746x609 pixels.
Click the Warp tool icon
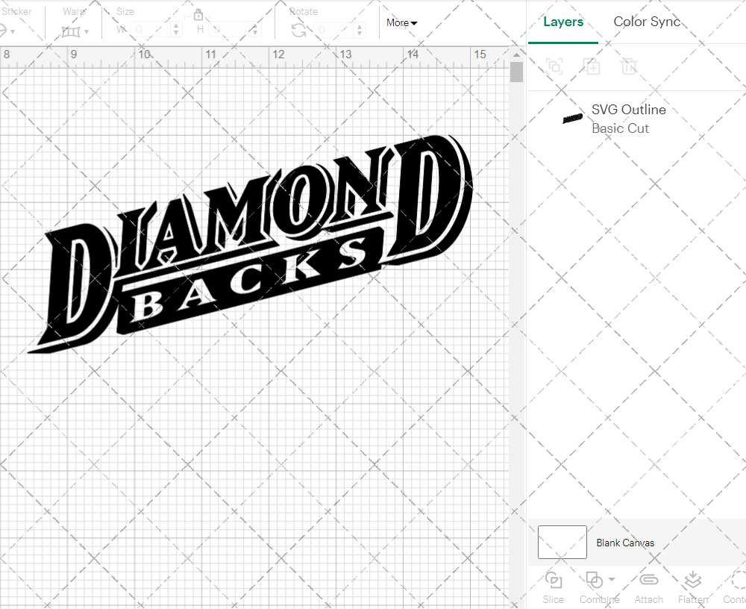point(72,30)
